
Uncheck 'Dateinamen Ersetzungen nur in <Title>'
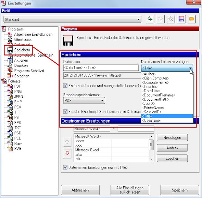coord(65,167)
